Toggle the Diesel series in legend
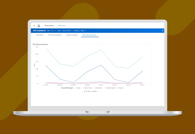This screenshot has height=134, width=195. pyautogui.click(x=78, y=88)
